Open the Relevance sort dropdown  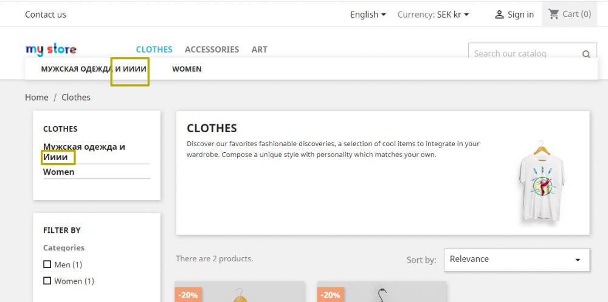pos(516,260)
